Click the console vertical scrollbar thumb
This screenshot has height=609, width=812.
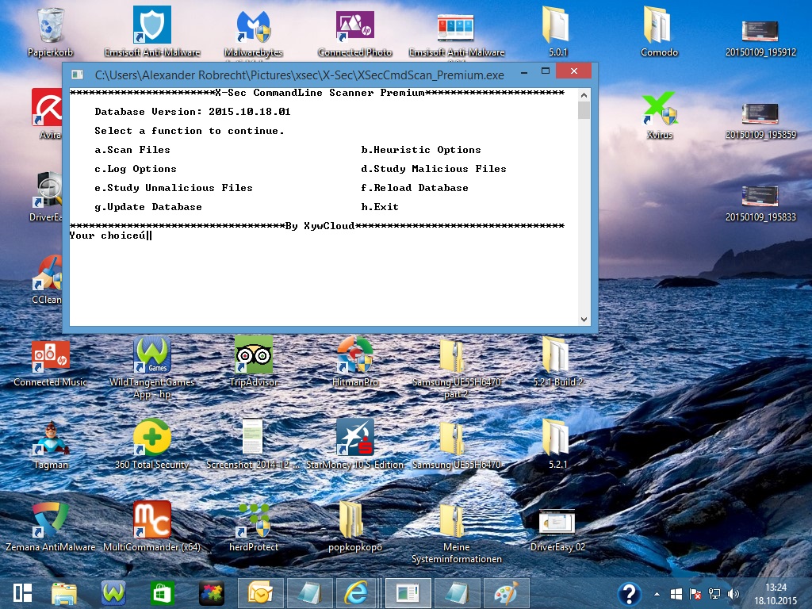584,109
